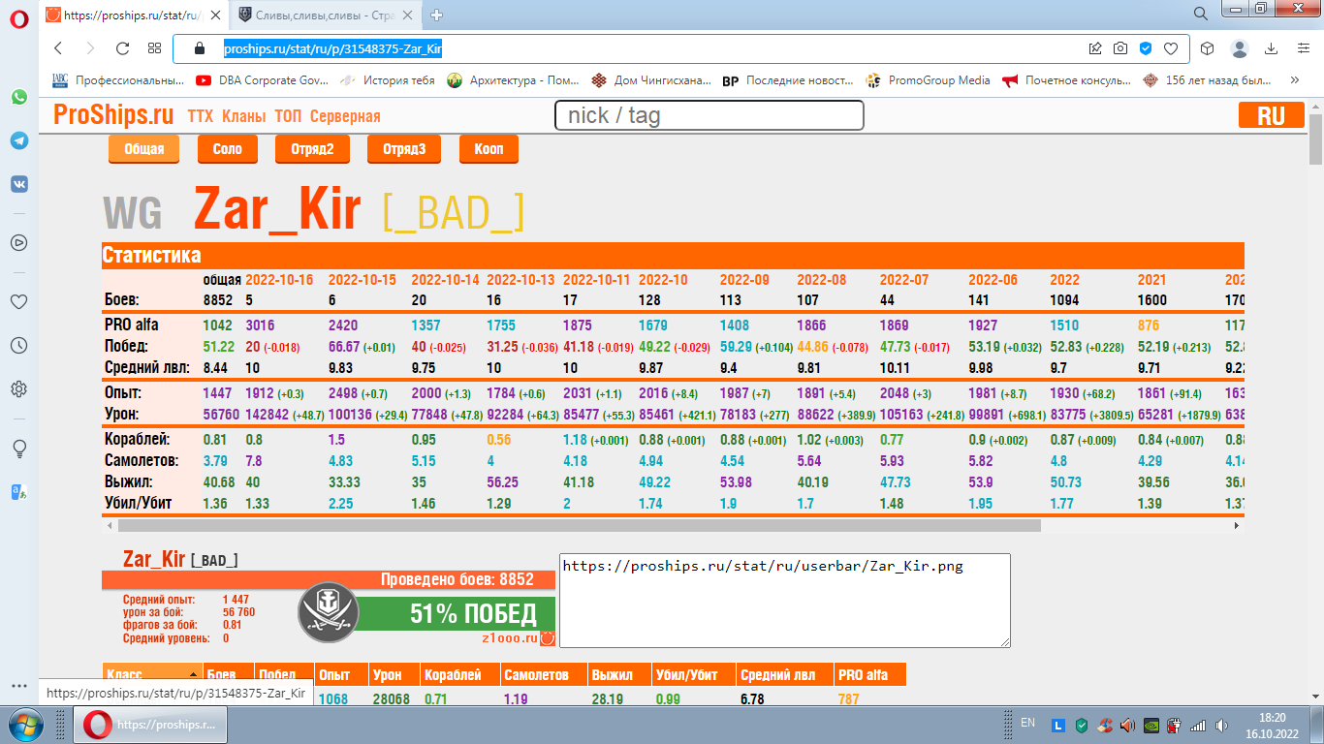
Task: Open the Кланы link in header
Action: click(x=243, y=116)
